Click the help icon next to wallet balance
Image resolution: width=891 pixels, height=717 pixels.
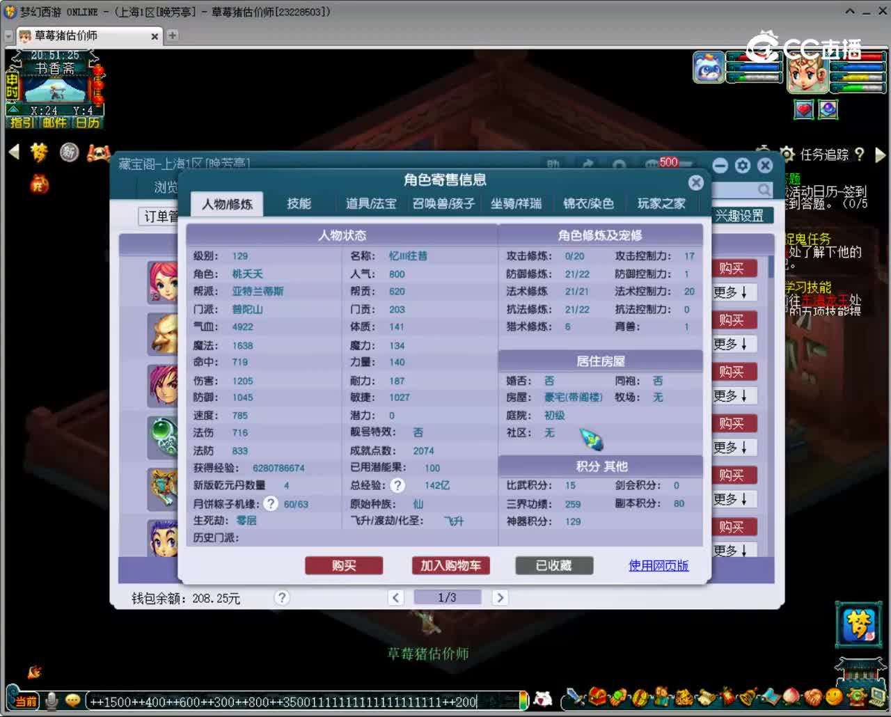tap(282, 597)
